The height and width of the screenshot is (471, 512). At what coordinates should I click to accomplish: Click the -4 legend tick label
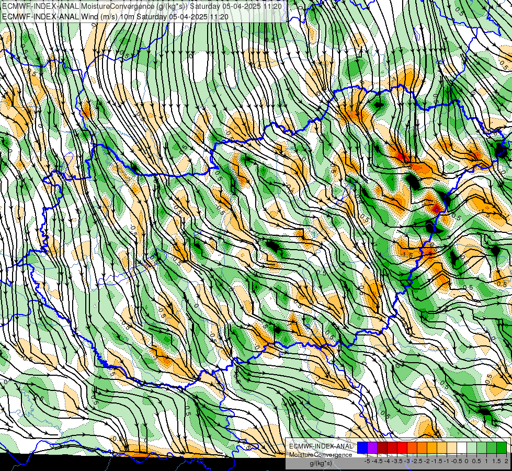pyautogui.click(x=387, y=461)
